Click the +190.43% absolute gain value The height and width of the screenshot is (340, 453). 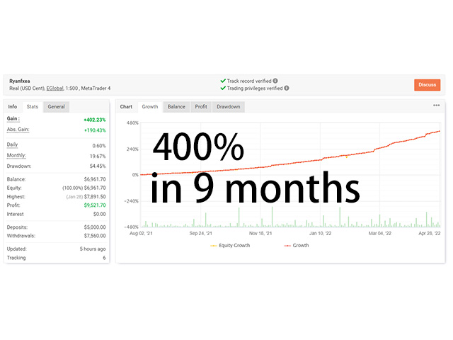(95, 130)
